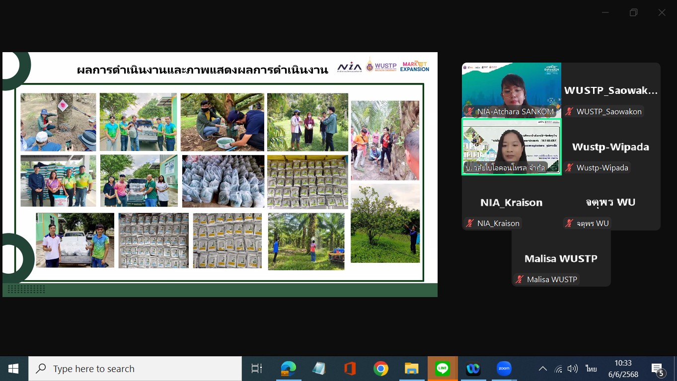
Task: Select the NIA-Atchara SANKOM video tile
Action: [511, 90]
